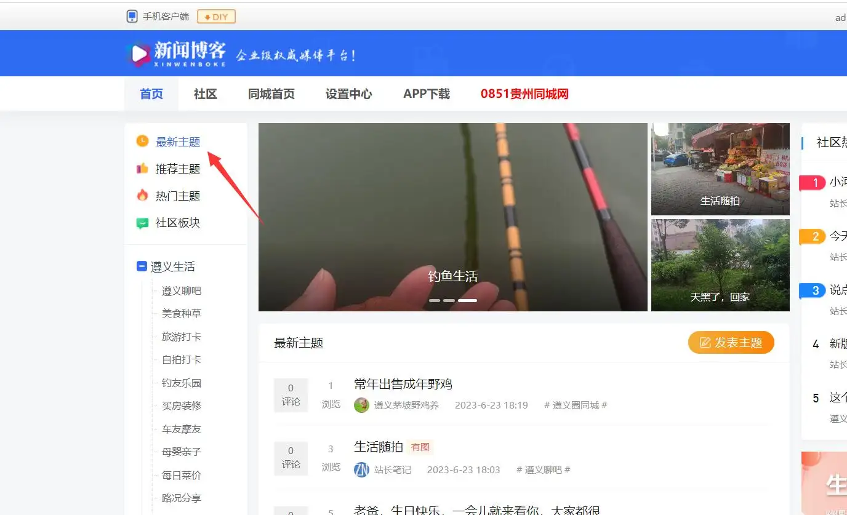
Task: Open the 生活随拍 fruit stall thumbnail
Action: 720,169
